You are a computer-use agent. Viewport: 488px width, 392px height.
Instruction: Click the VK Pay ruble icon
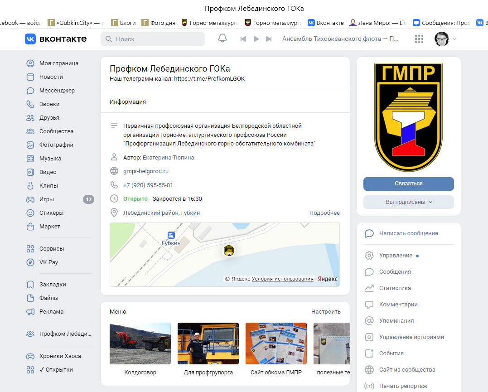[30, 262]
